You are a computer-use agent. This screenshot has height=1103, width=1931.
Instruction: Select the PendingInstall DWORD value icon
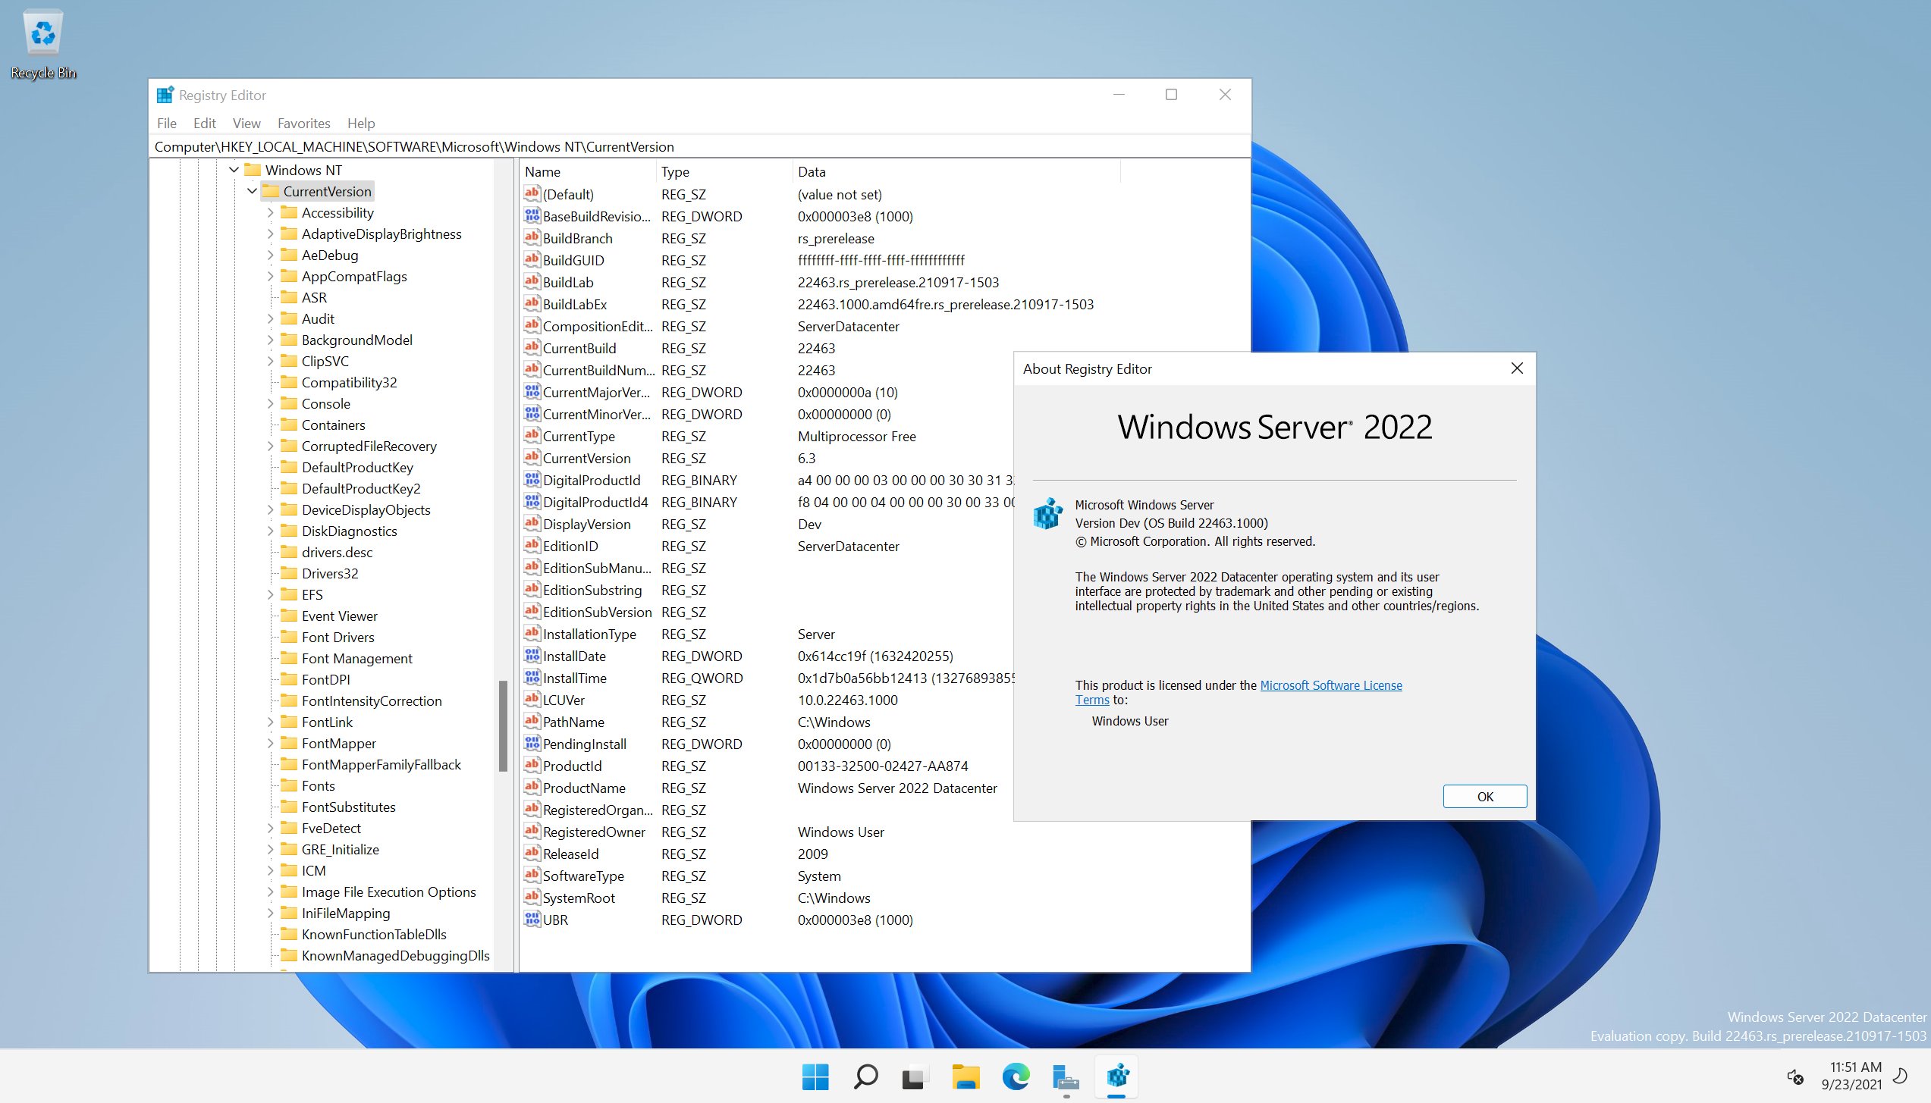click(532, 744)
